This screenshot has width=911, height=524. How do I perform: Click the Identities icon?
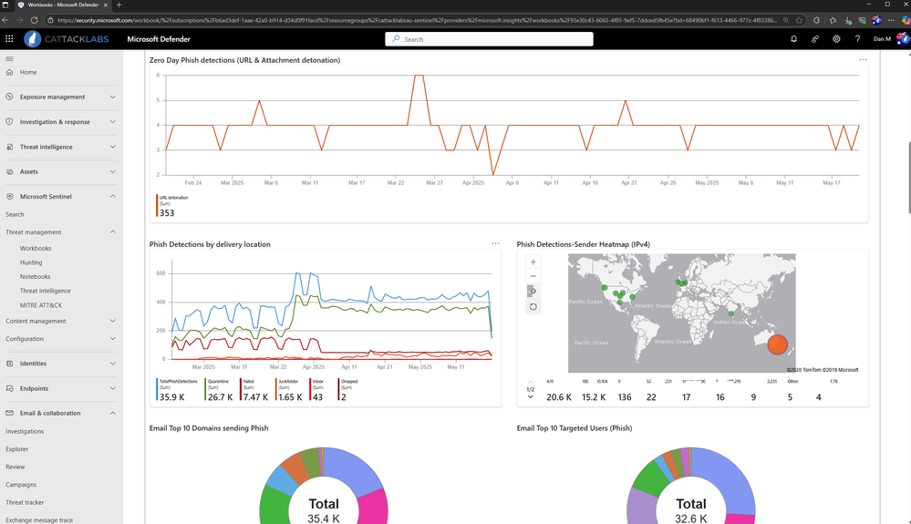[x=9, y=364]
